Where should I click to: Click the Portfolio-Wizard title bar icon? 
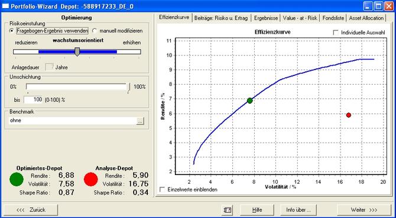(5, 6)
